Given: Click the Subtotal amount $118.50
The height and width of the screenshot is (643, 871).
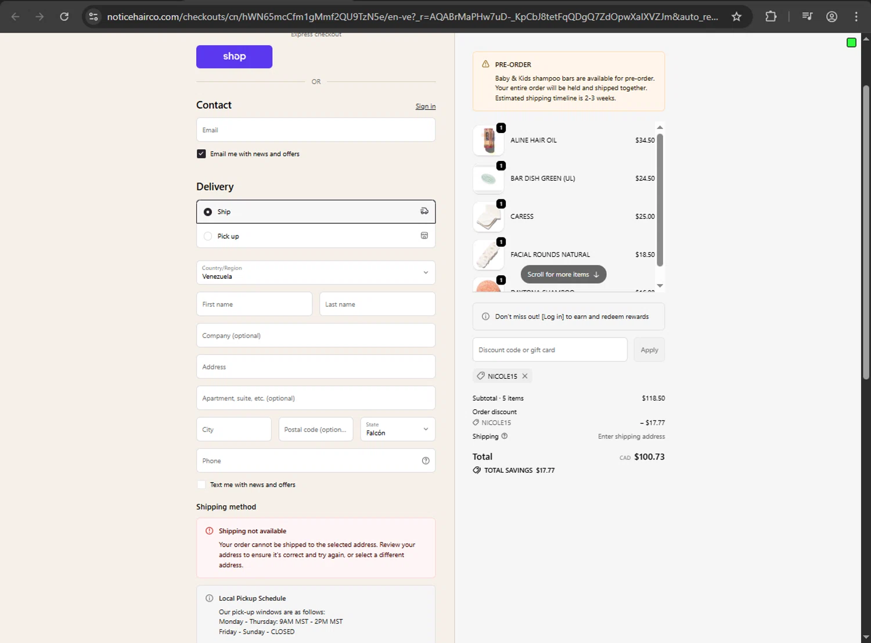Looking at the screenshot, I should pos(653,398).
